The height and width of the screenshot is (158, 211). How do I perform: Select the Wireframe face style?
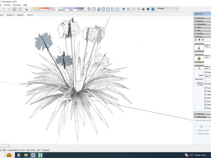pos(134,9)
